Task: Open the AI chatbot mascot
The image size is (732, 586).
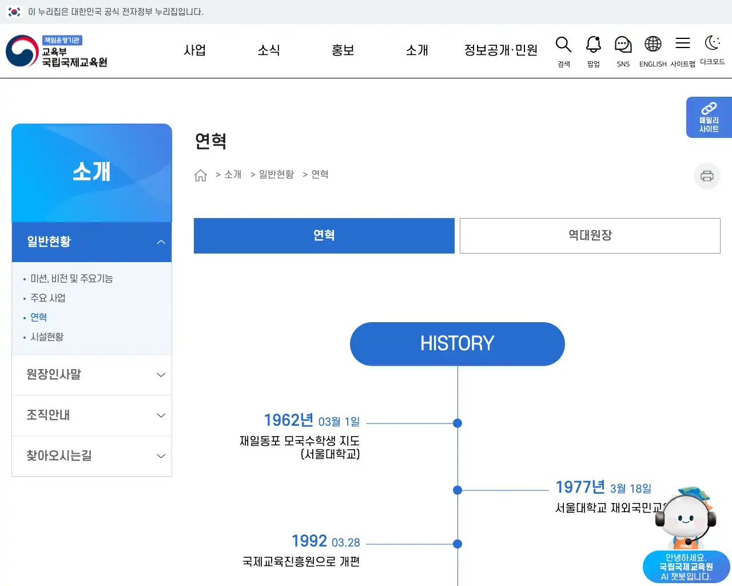Action: 686,518
